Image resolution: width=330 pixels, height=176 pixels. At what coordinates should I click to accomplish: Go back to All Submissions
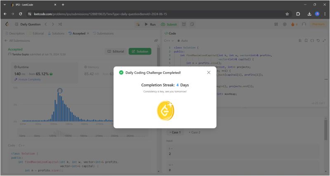point(17,40)
